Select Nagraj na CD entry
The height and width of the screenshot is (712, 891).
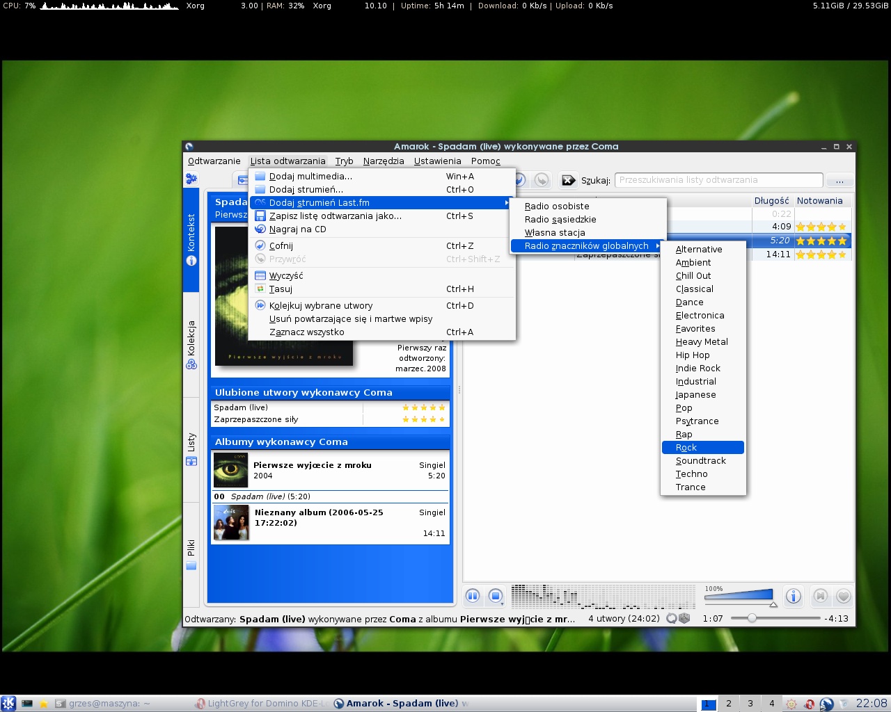382,229
